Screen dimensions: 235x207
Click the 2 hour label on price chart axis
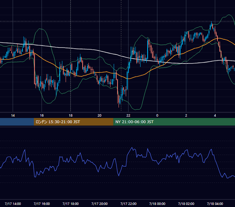tap(186, 116)
